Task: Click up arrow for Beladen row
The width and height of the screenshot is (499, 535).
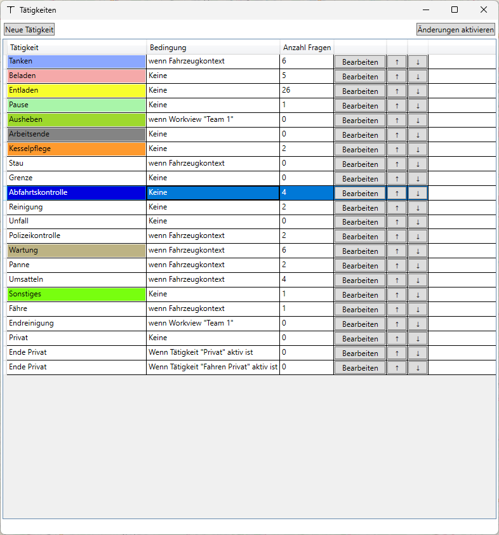Action: tap(397, 77)
